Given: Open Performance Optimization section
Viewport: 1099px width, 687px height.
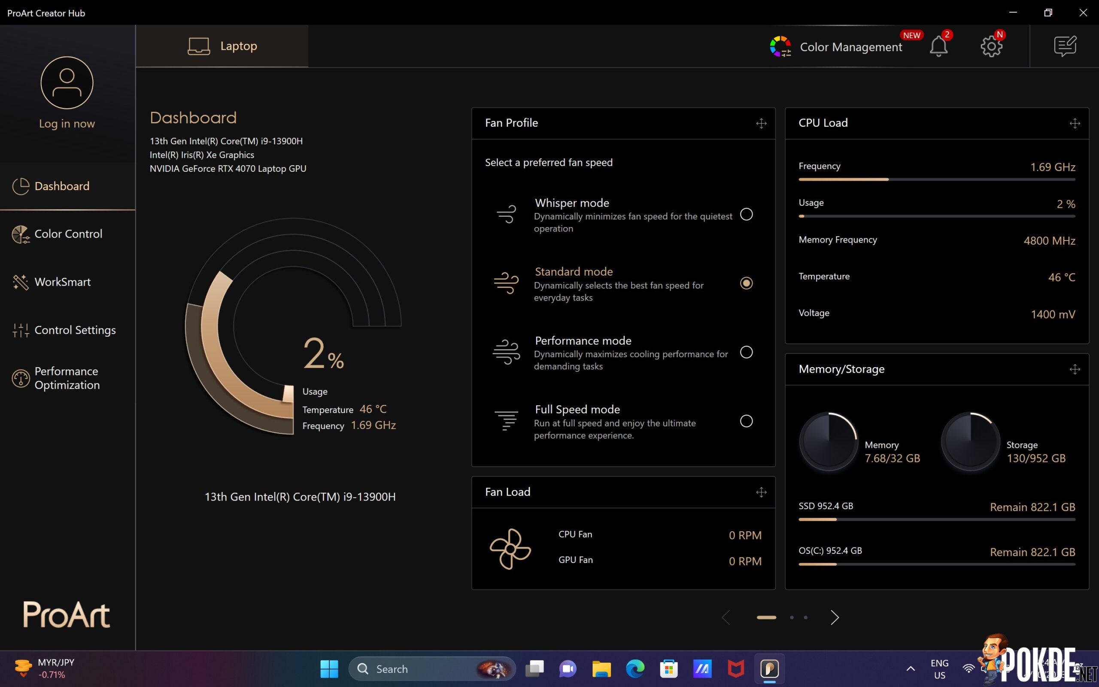Looking at the screenshot, I should [x=67, y=378].
